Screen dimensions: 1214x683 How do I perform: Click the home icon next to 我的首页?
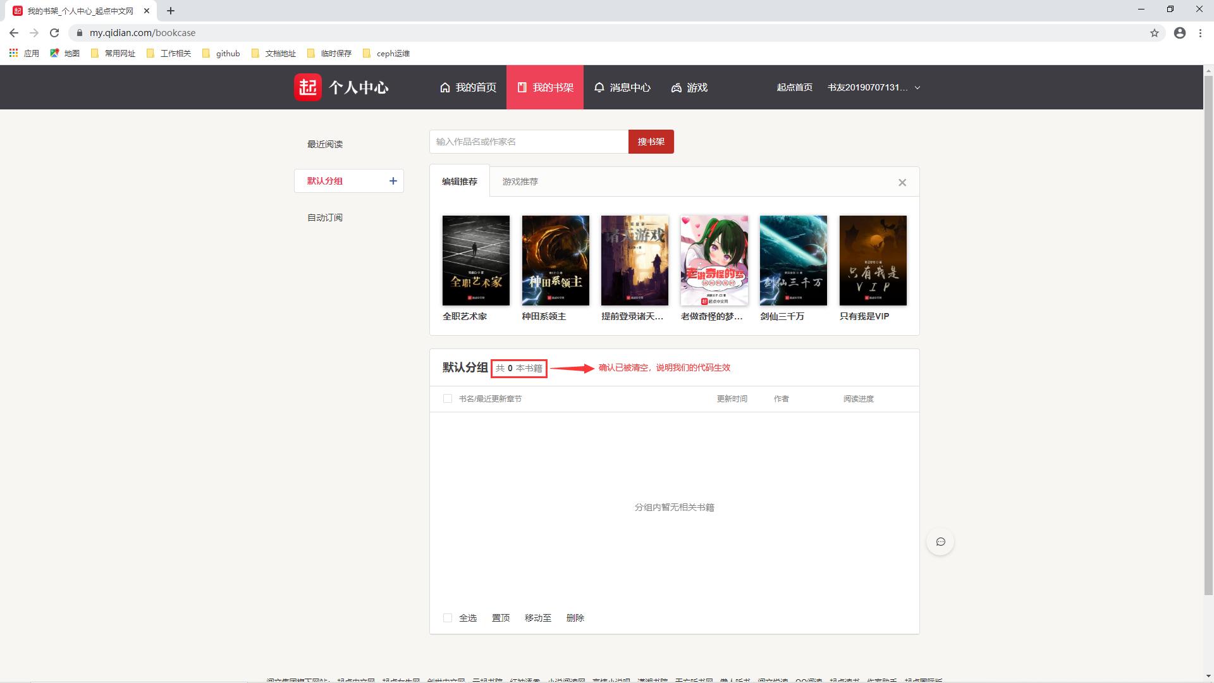tap(445, 87)
